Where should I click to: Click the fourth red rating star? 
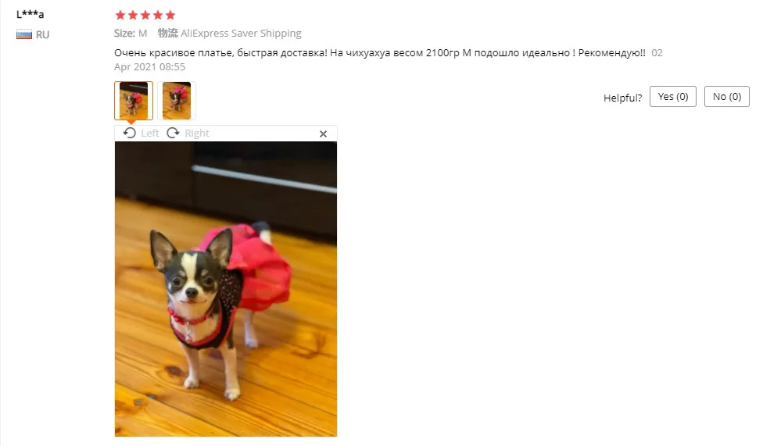(x=158, y=15)
